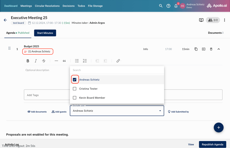230x148 pixels.
Task: Open the Exclude user dropdown arrow
Action: tap(160, 111)
